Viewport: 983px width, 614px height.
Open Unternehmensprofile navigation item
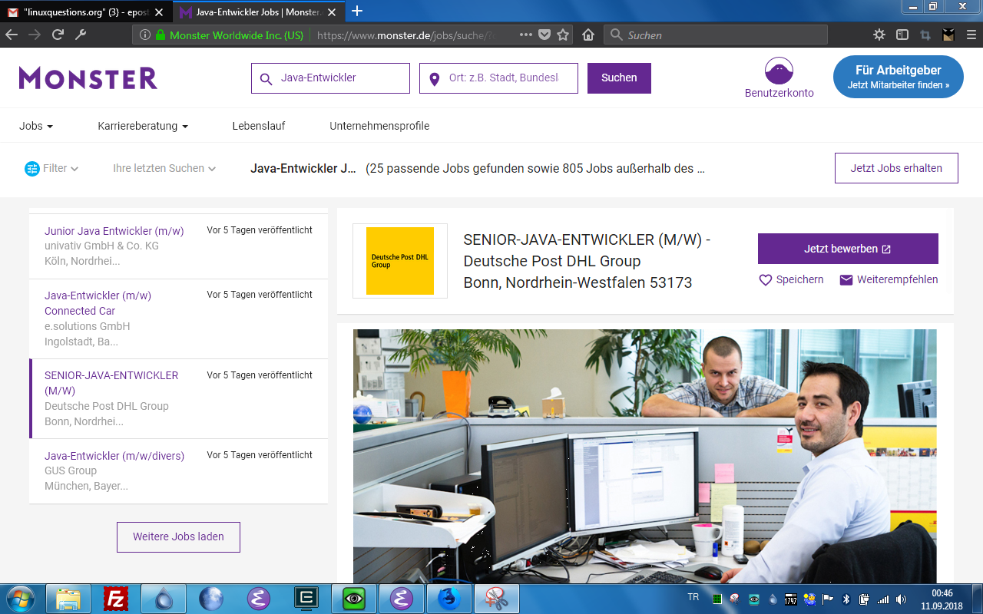(x=379, y=126)
